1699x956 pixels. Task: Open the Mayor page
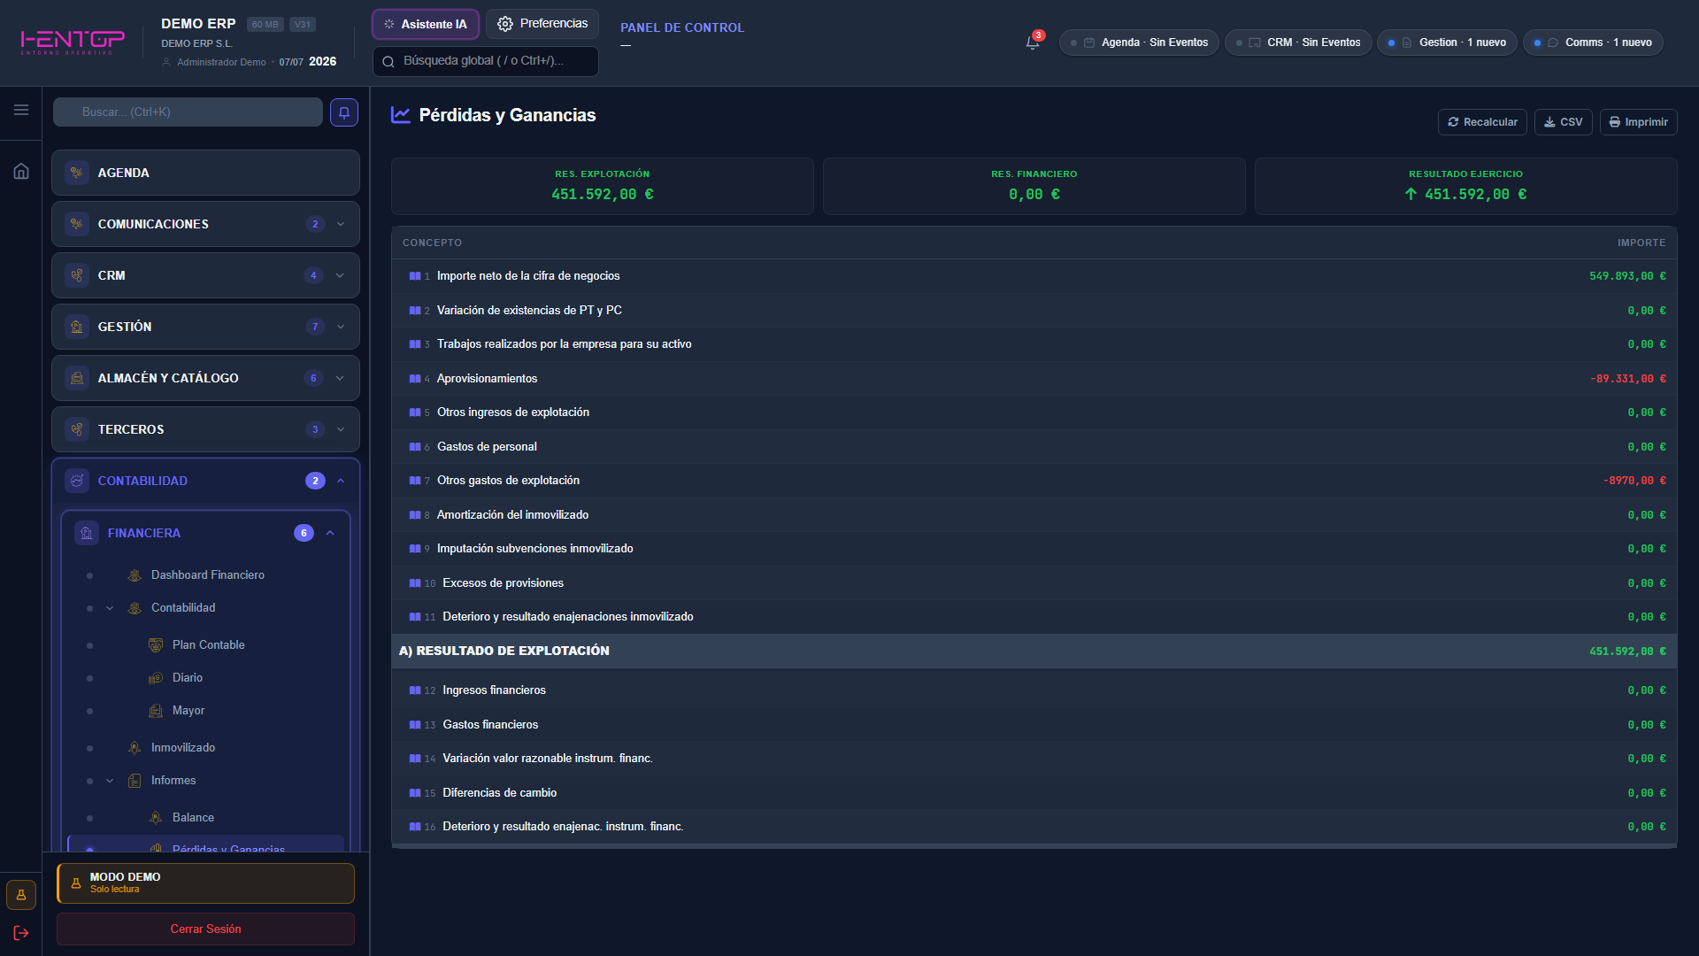point(188,711)
